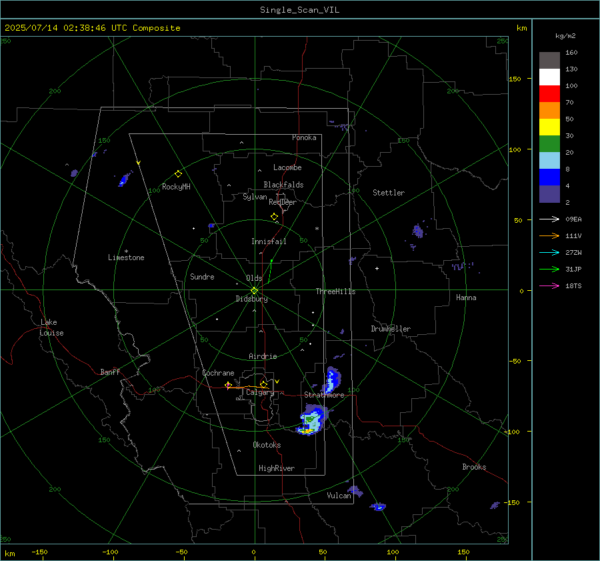The width and height of the screenshot is (600, 561).
Task: Click the green 31JP arrow legend icon
Action: coord(549,269)
